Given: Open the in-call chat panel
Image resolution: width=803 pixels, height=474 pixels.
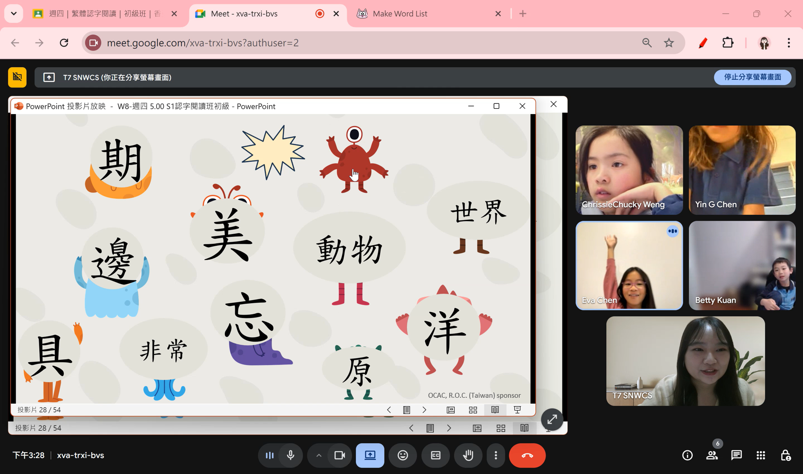Looking at the screenshot, I should (736, 455).
